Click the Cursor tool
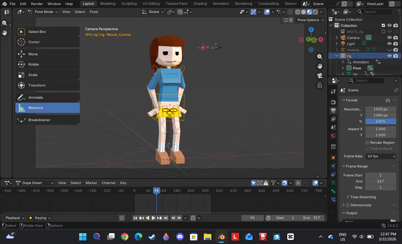This screenshot has height=244, width=402. [33, 42]
